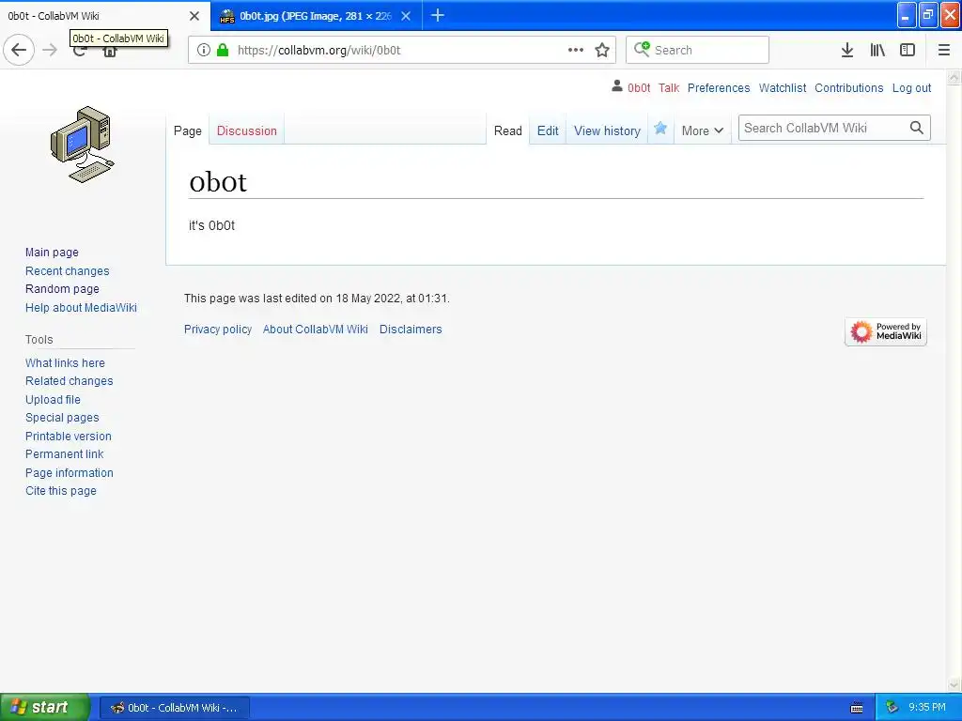This screenshot has height=721, width=962.
Task: Open the 0b0t user page link
Action: tap(639, 87)
